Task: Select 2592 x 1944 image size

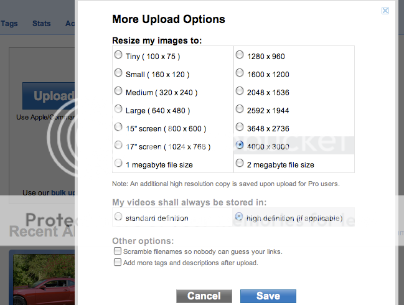Action: coord(240,109)
